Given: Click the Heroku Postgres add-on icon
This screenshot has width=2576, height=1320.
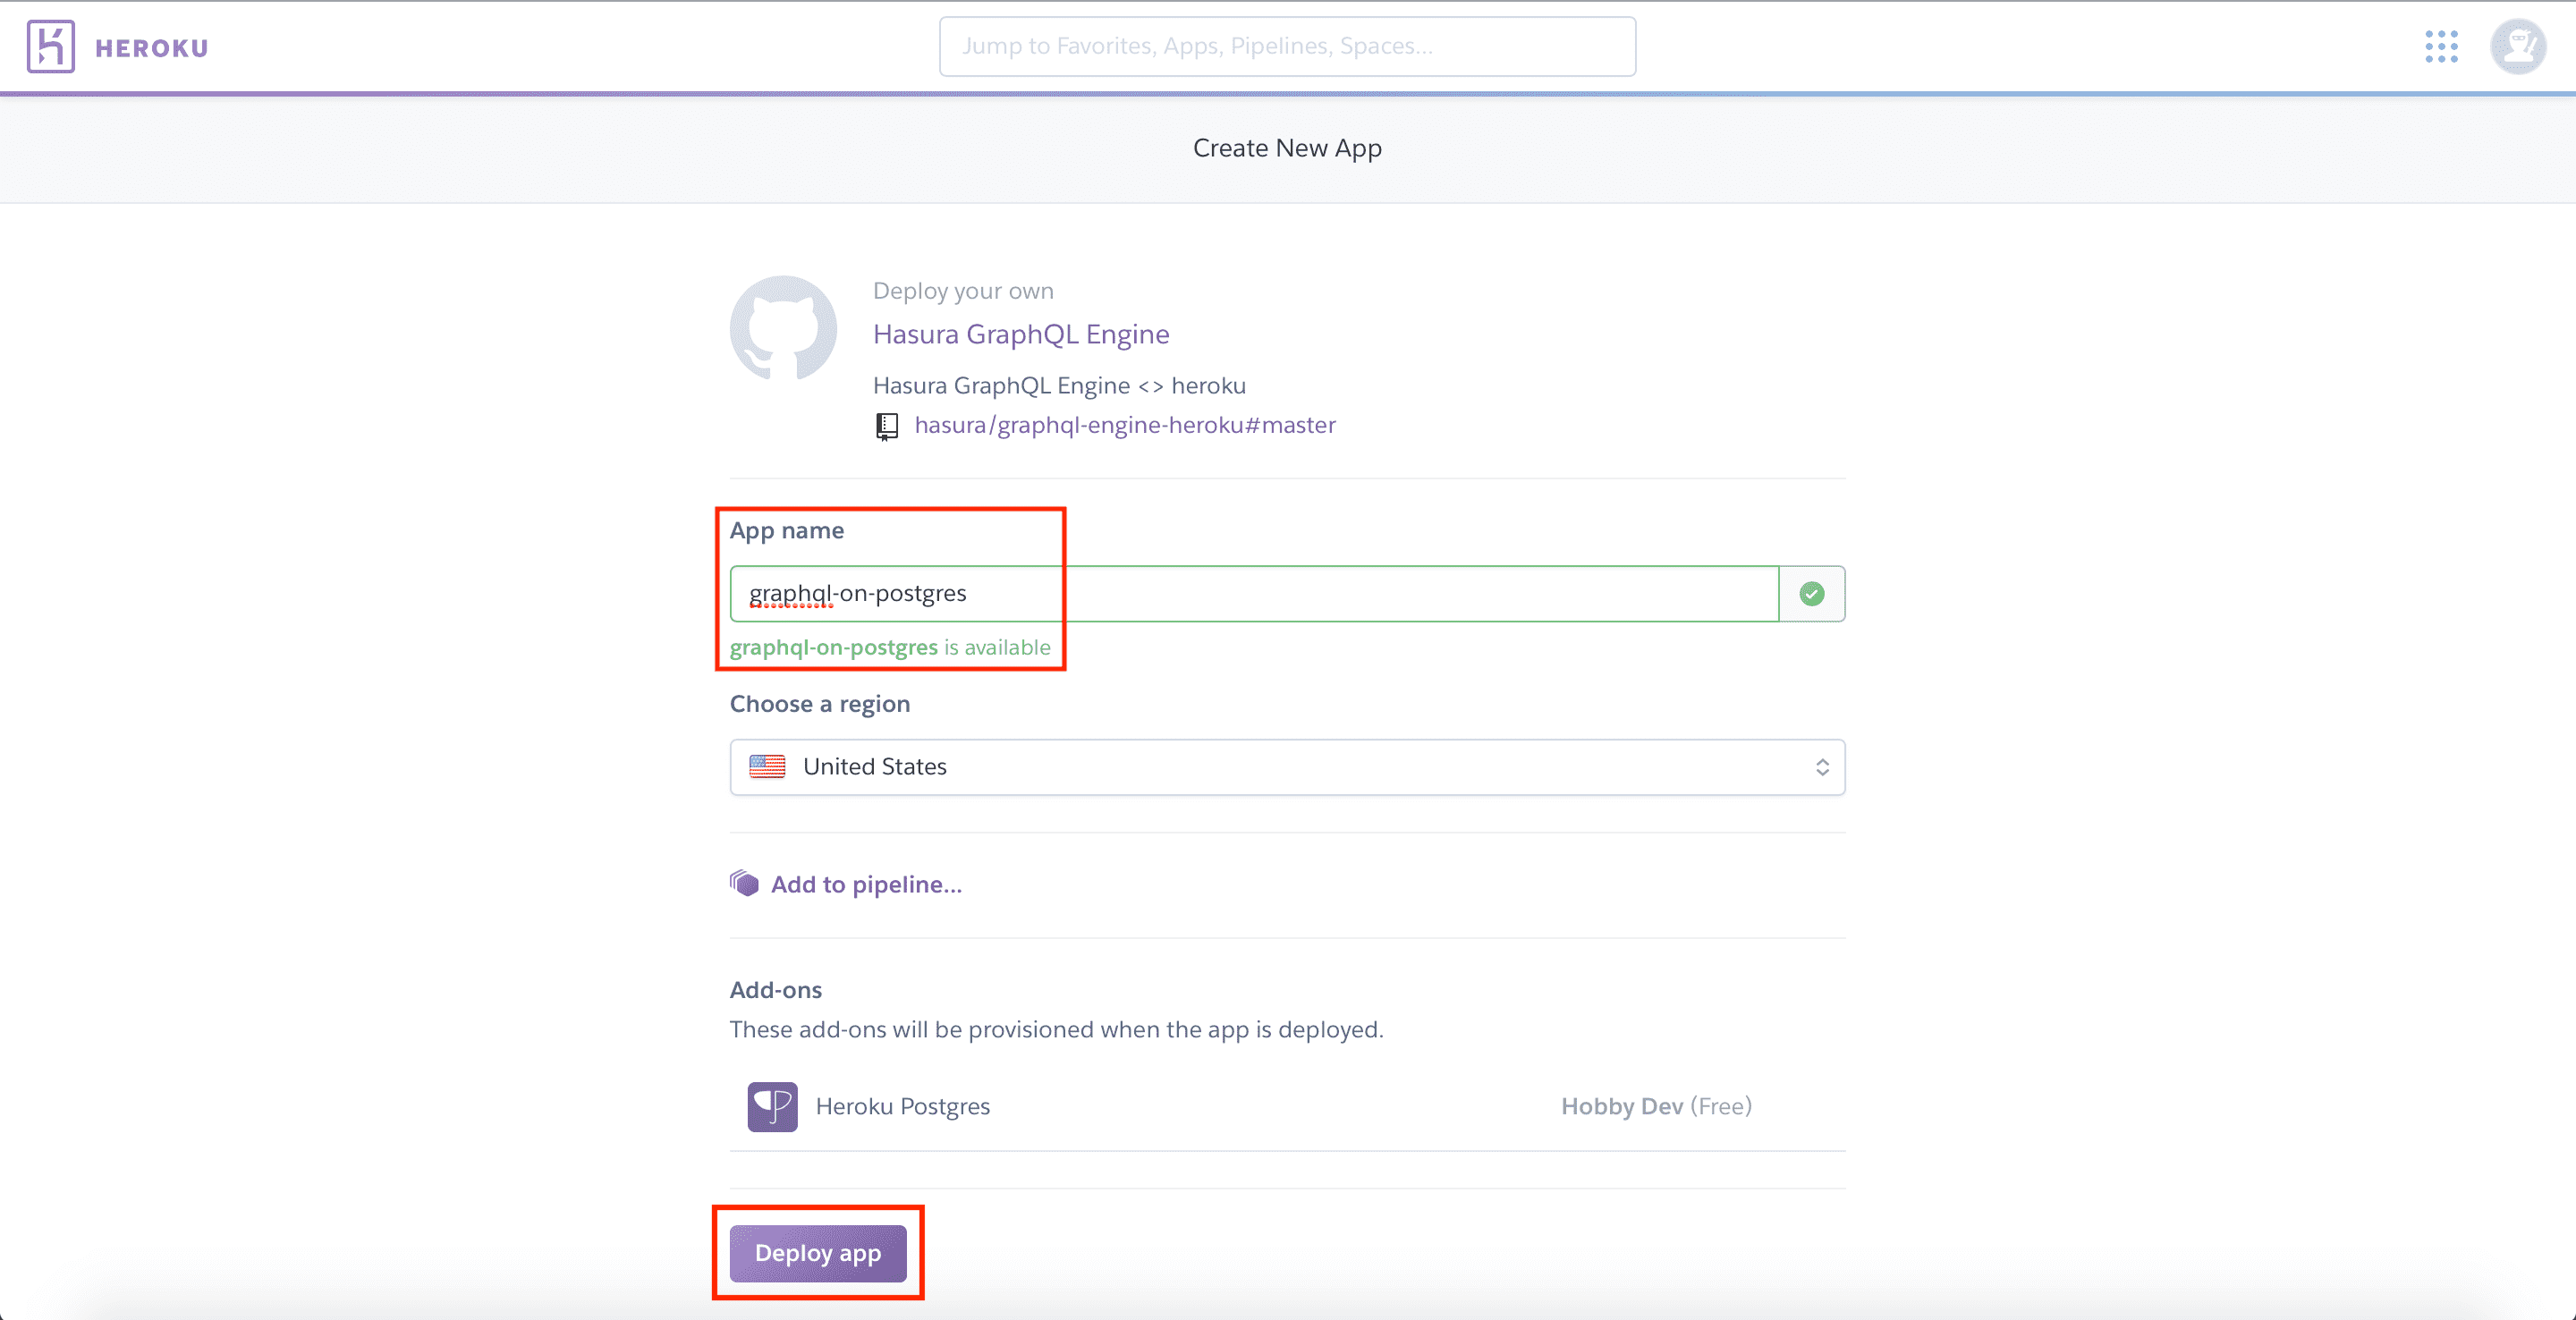Looking at the screenshot, I should (x=772, y=1106).
